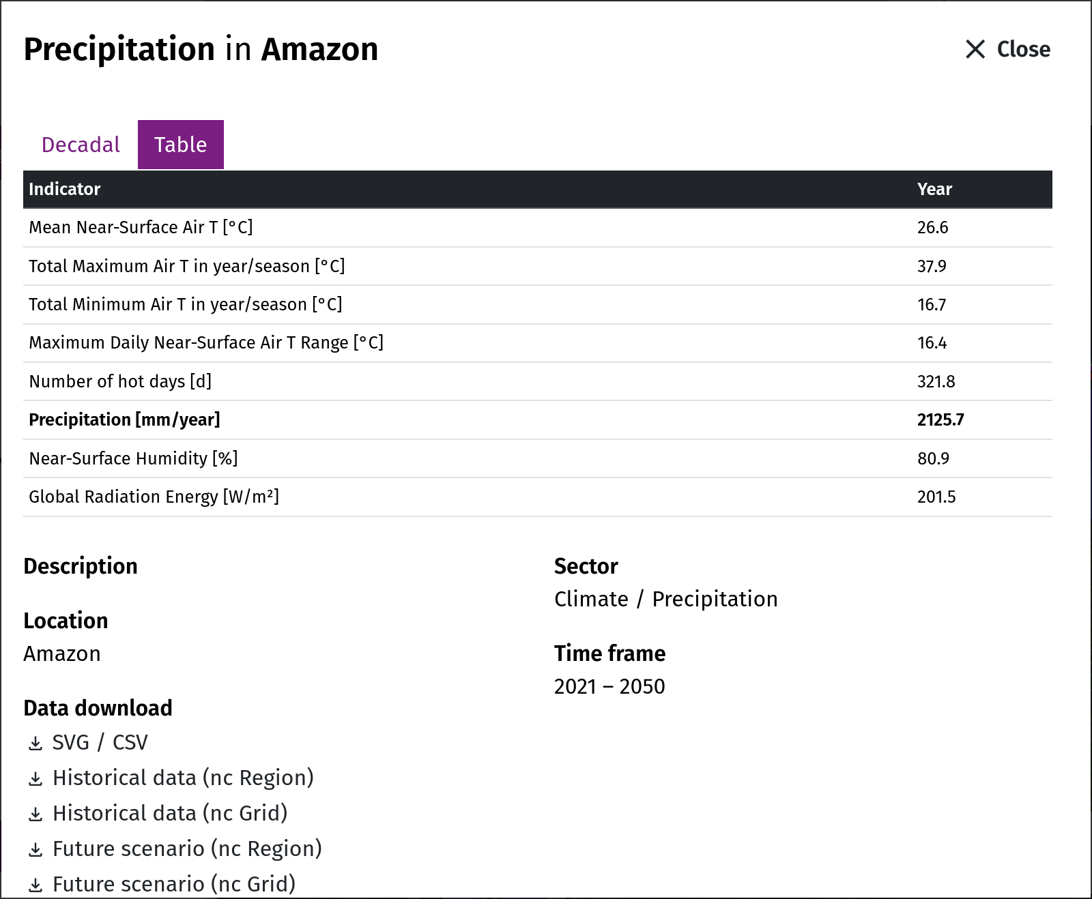Viewport: 1092px width, 899px height.
Task: Click the download icon for Future scenario (nc Grid)
Action: [35, 885]
